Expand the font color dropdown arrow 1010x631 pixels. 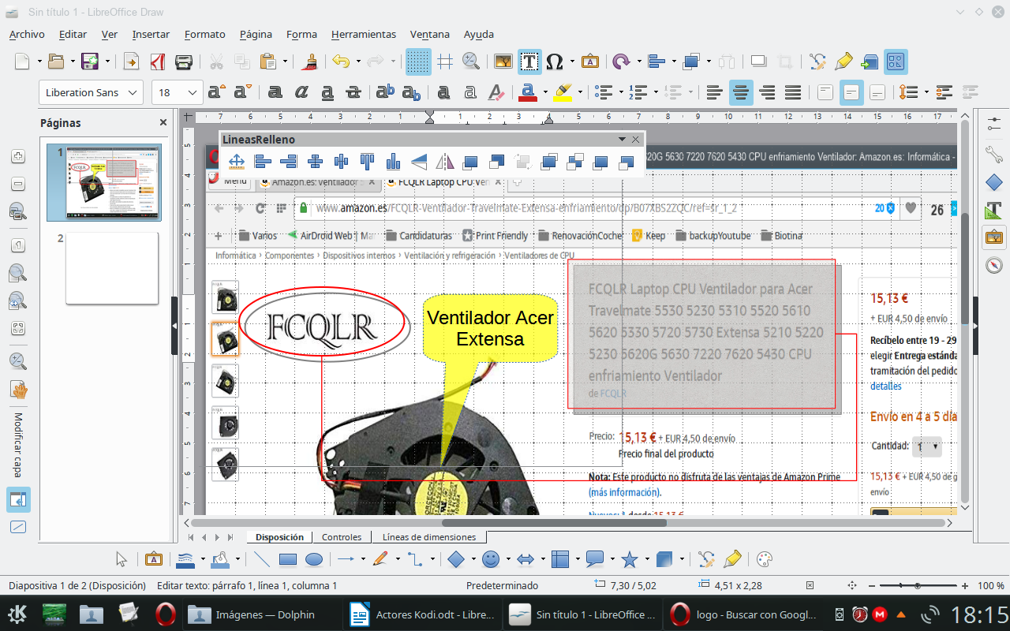tap(545, 92)
